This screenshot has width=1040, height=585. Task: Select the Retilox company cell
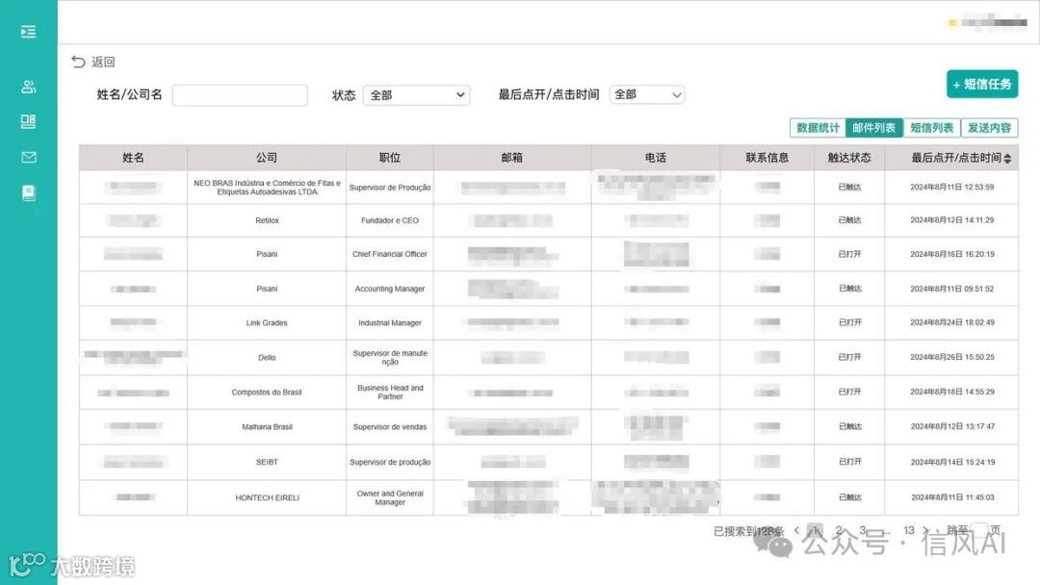click(267, 220)
